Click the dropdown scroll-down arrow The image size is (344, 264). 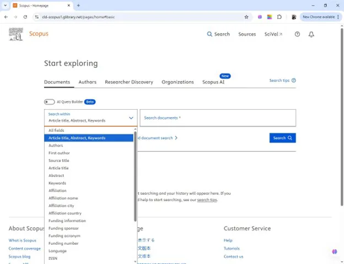pyautogui.click(x=135, y=261)
